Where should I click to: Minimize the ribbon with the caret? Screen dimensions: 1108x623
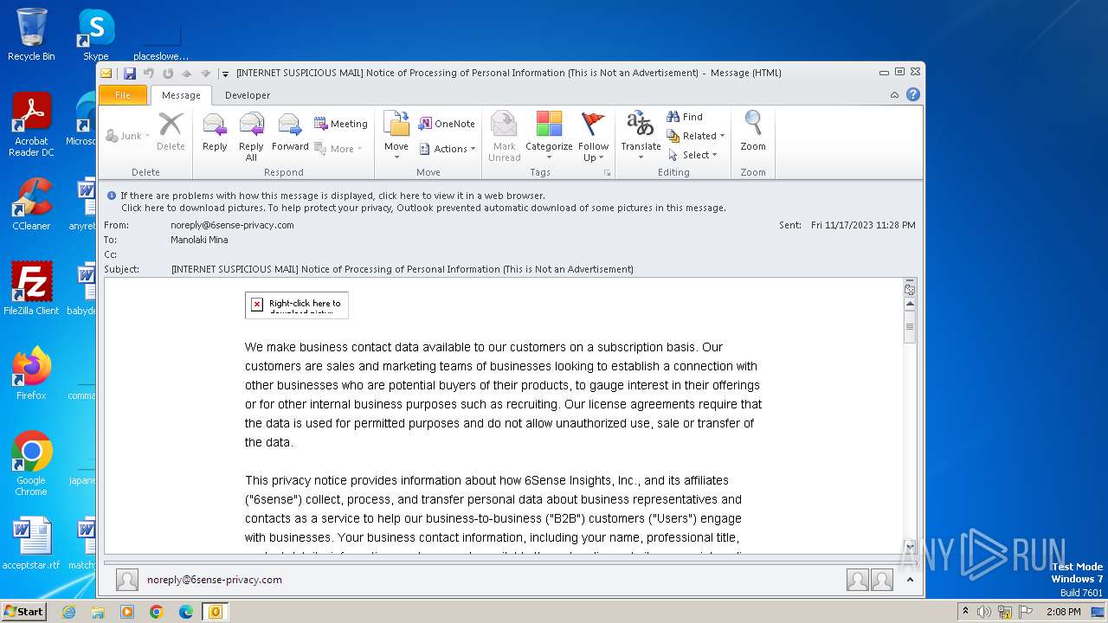click(894, 95)
